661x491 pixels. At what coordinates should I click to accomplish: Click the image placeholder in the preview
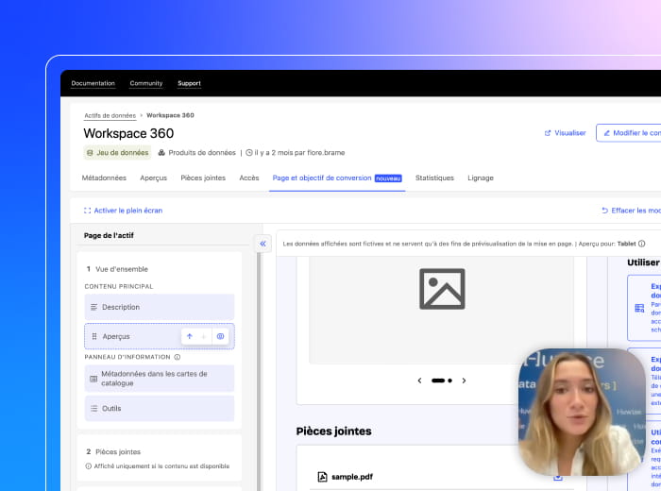pyautogui.click(x=442, y=289)
